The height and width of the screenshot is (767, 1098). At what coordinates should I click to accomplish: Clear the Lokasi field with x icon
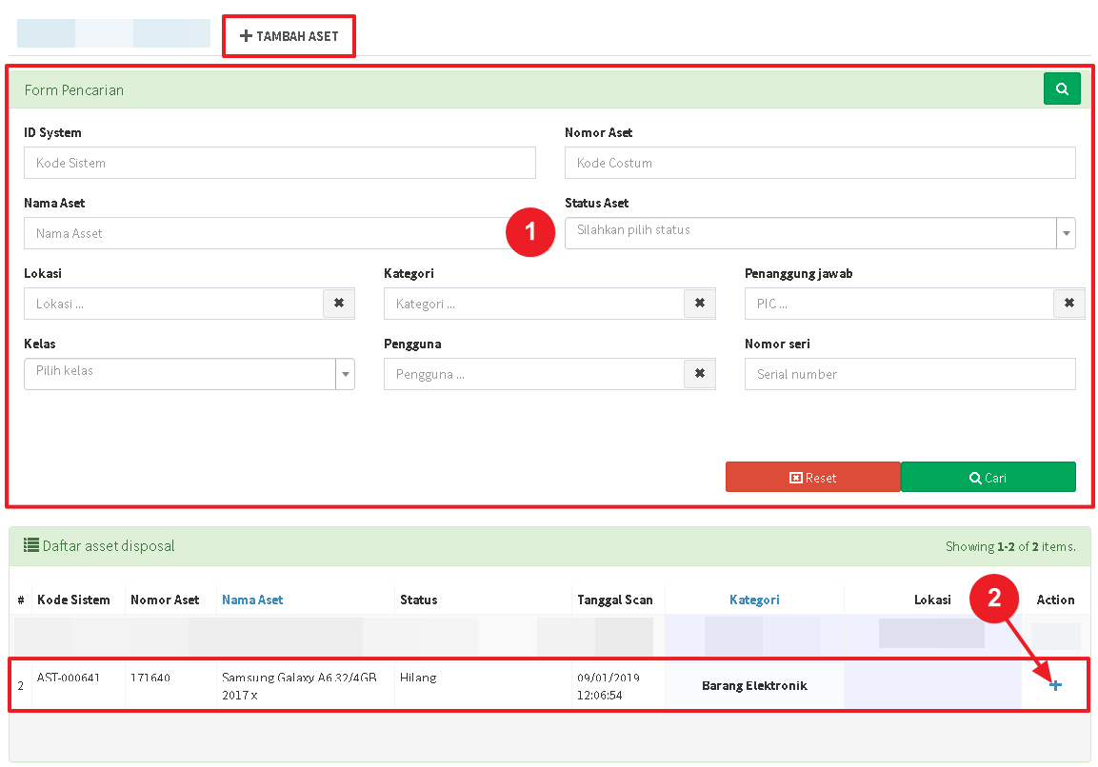click(x=339, y=304)
